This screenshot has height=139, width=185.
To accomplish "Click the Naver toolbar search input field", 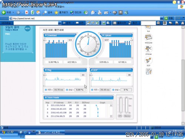I will [x=36, y=23].
